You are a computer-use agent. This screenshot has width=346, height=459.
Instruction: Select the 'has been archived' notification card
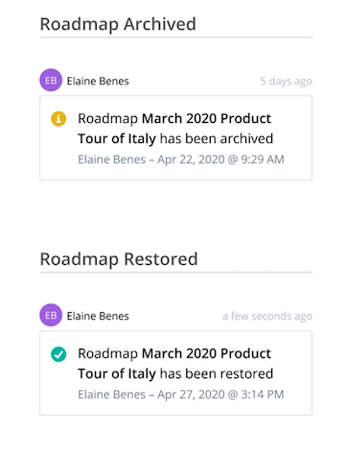(x=175, y=138)
